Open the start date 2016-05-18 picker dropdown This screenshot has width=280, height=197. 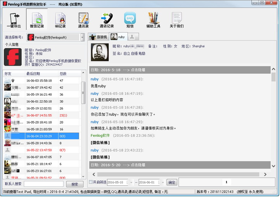point(130,182)
